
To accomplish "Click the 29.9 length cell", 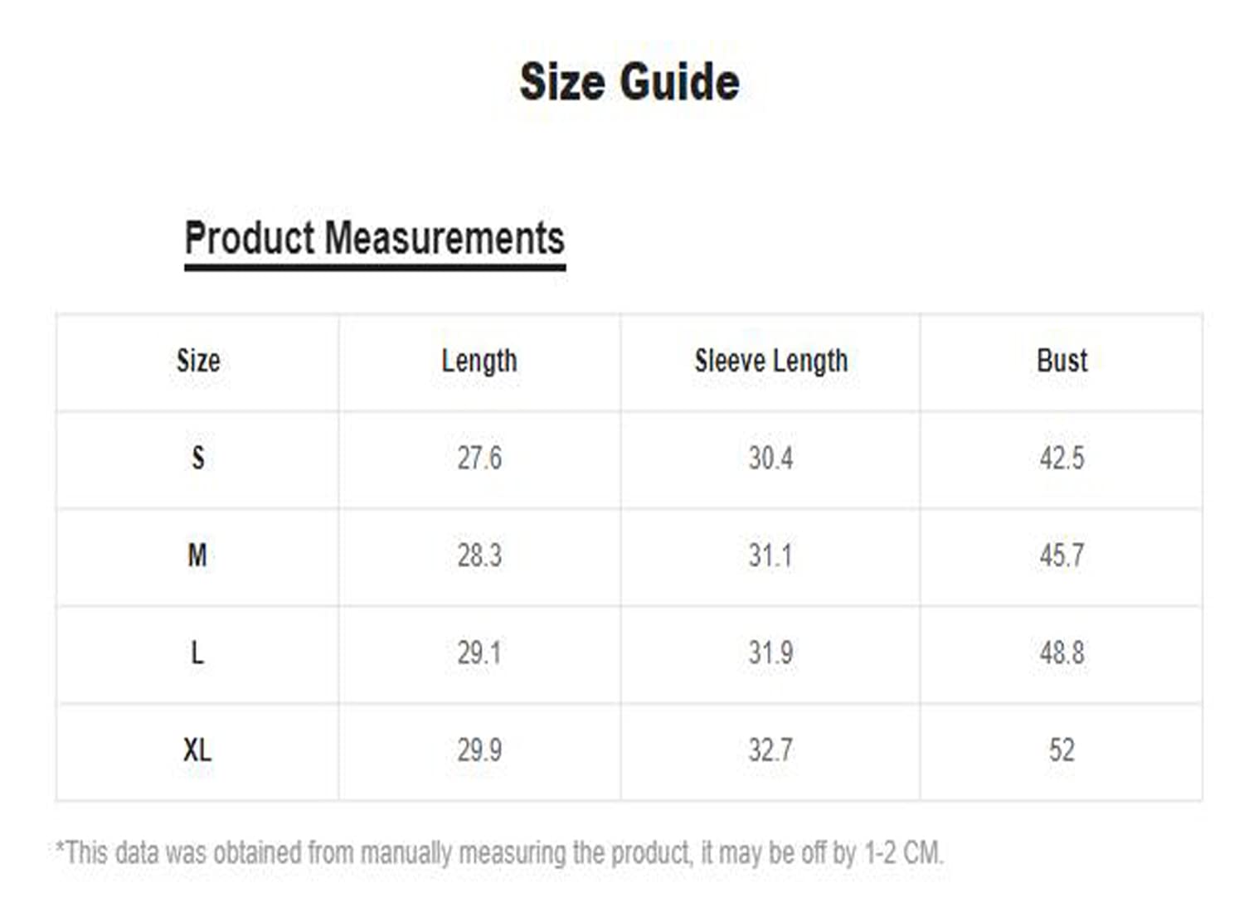I will click(x=479, y=750).
